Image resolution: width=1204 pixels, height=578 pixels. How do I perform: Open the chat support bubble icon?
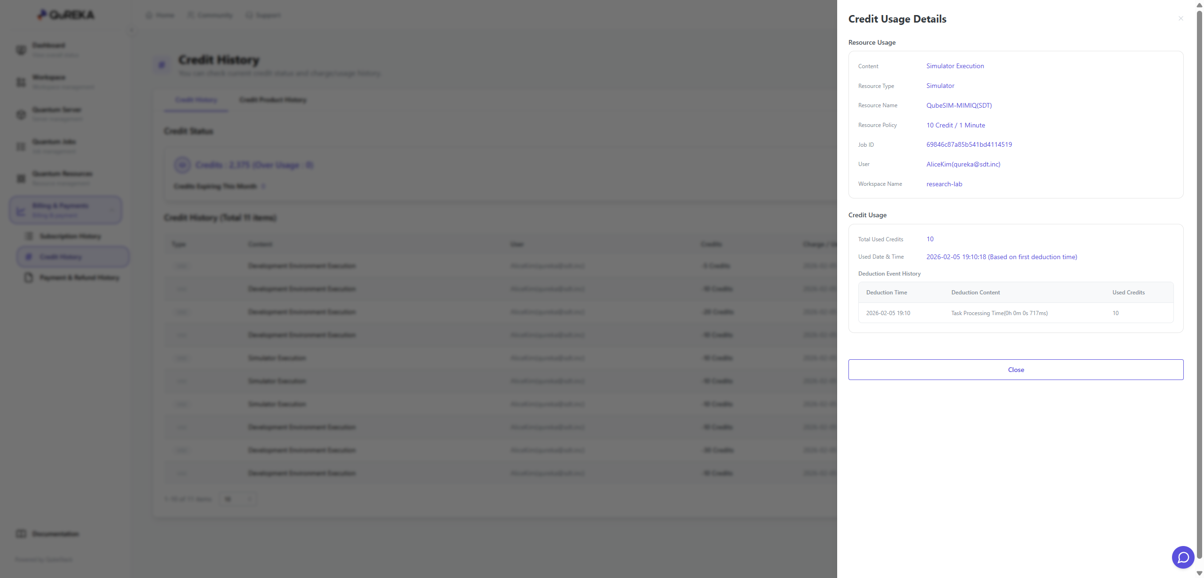[1183, 557]
